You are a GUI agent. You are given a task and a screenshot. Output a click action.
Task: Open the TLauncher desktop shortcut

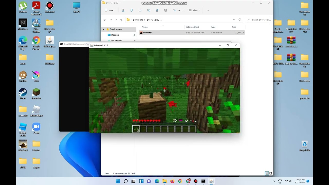coord(36,94)
